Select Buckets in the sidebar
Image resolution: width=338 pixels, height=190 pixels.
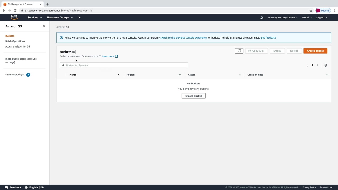(x=10, y=36)
